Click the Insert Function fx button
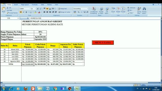Viewport: 162px width, 91px height. pyautogui.click(x=28, y=18)
